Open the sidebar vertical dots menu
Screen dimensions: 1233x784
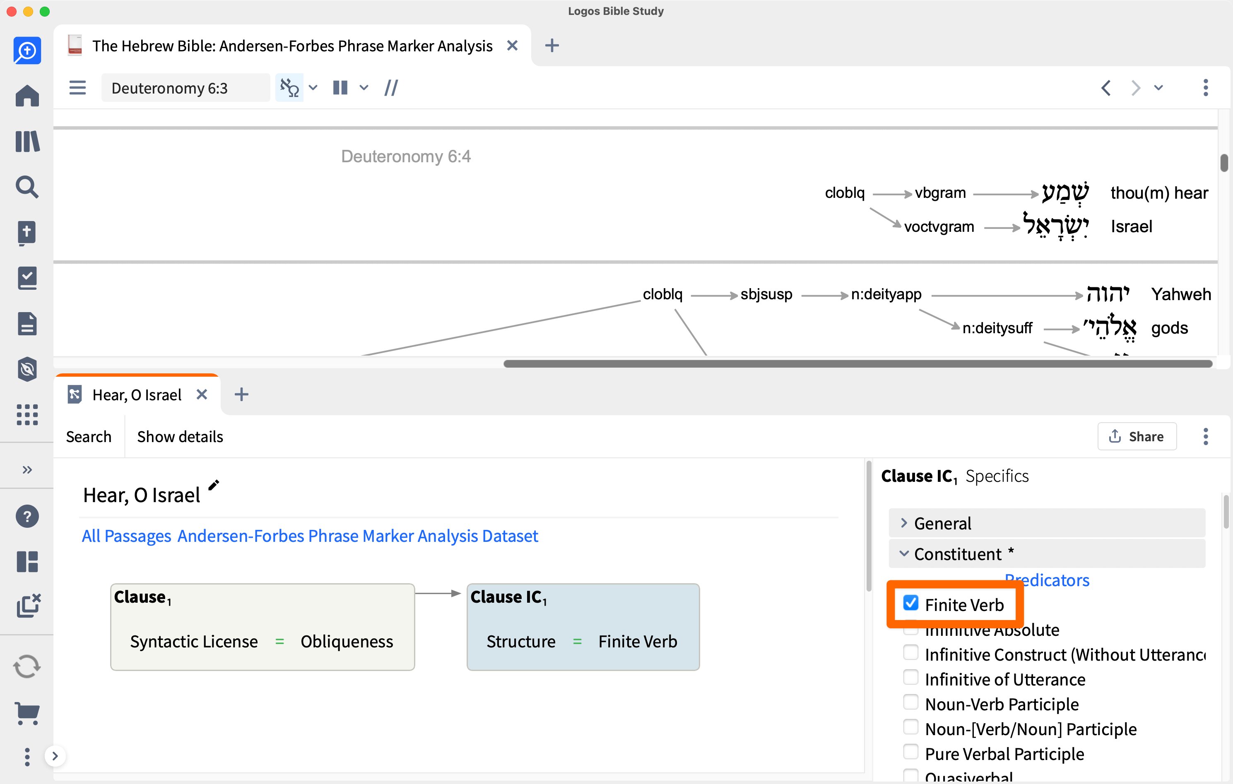(x=27, y=756)
